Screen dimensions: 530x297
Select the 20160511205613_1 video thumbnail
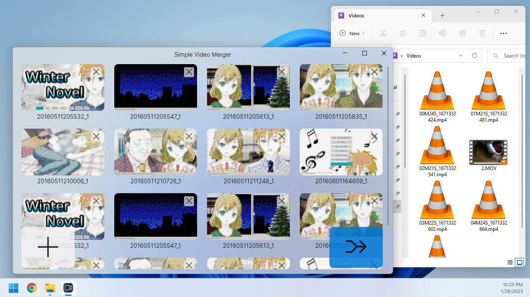248,87
